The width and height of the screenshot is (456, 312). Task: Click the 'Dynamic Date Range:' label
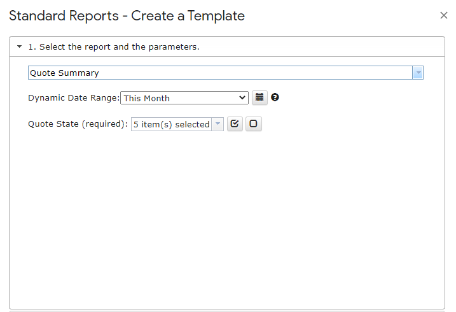73,98
